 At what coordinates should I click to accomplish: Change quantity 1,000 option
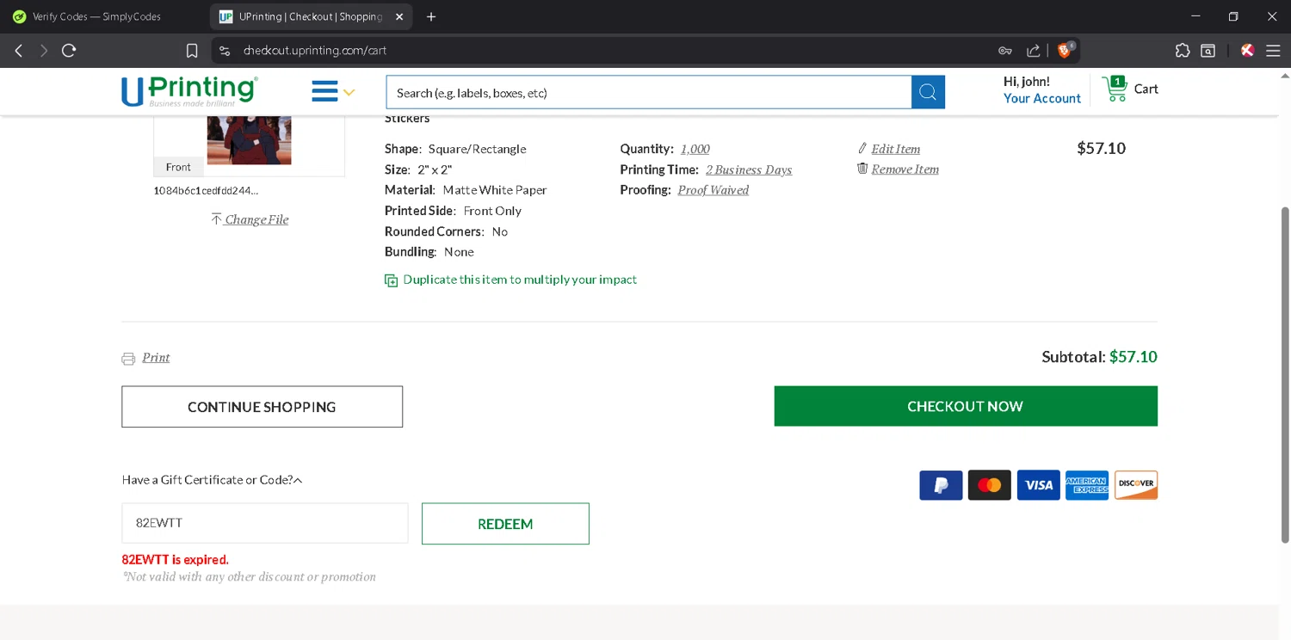coord(695,149)
